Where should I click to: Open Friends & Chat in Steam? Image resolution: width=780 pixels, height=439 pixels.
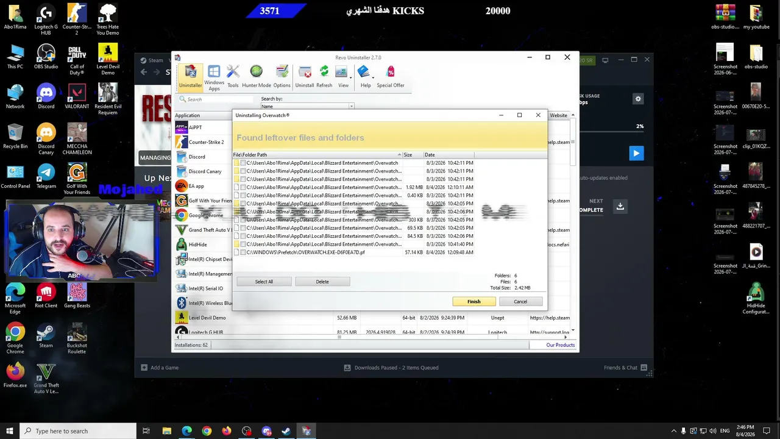pyautogui.click(x=626, y=368)
